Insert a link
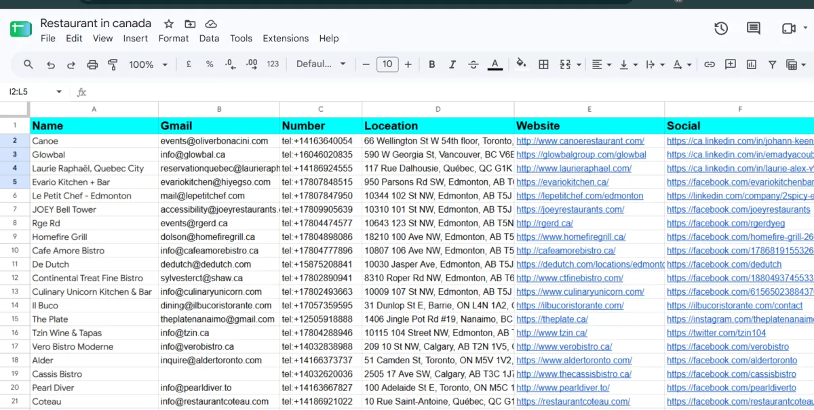 (710, 64)
